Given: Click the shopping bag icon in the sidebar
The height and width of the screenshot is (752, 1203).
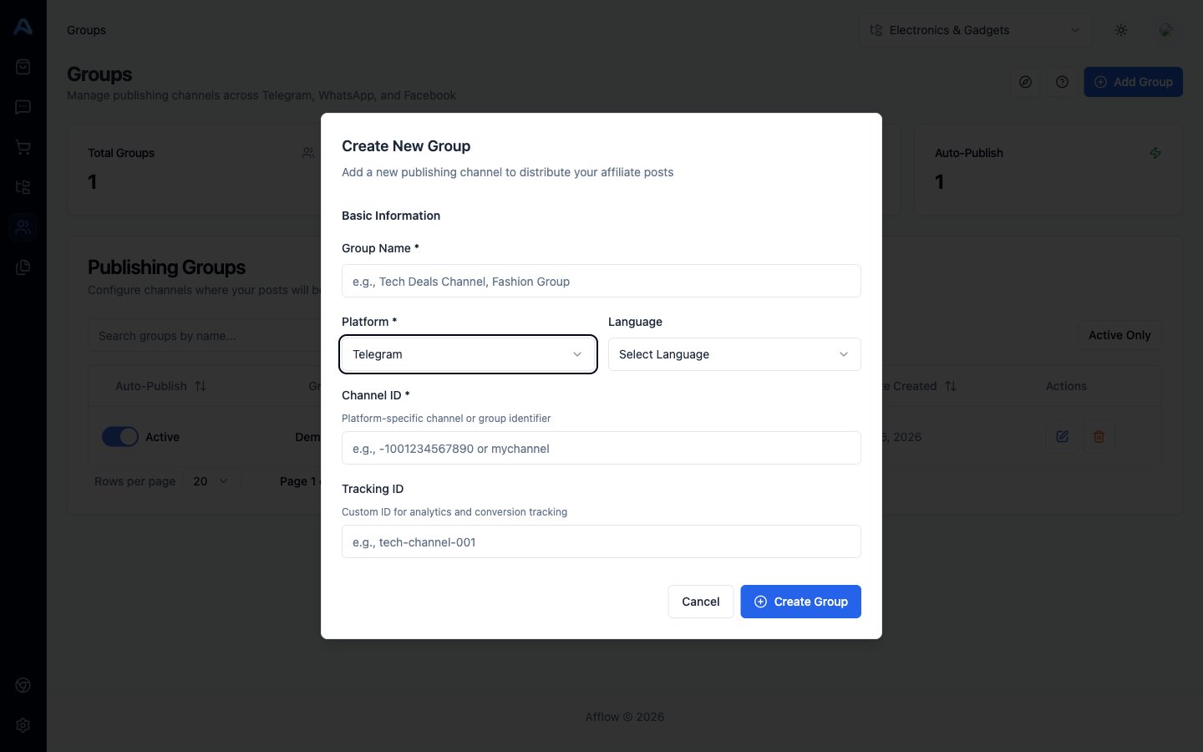Looking at the screenshot, I should (x=23, y=67).
